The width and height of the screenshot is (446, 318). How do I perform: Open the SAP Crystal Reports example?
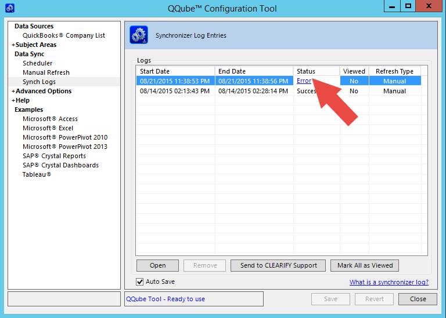point(54,156)
